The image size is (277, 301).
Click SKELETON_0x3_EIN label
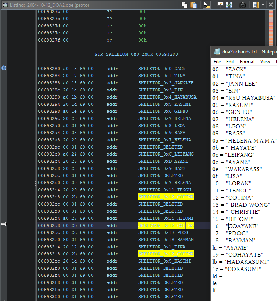[160, 90]
